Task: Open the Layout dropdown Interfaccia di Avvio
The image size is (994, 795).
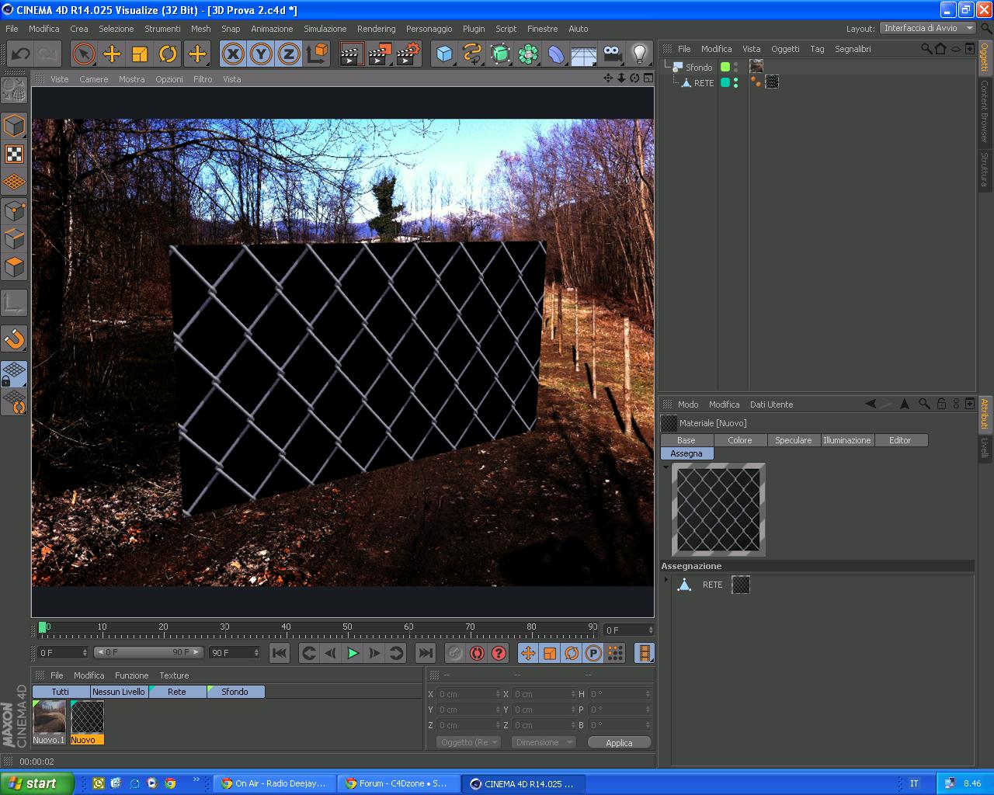Action: (x=927, y=28)
